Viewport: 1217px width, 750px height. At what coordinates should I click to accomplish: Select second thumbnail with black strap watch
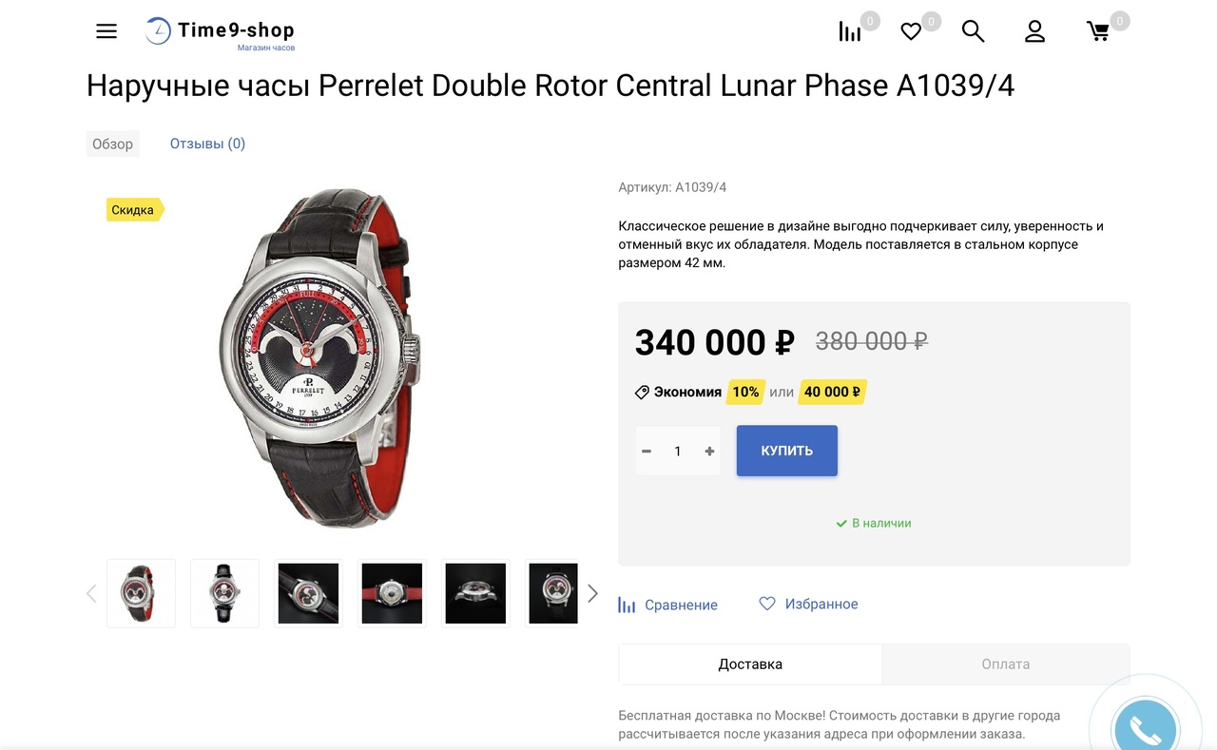click(x=225, y=593)
